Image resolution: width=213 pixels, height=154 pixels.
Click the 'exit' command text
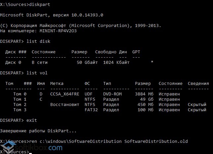coord(32,120)
